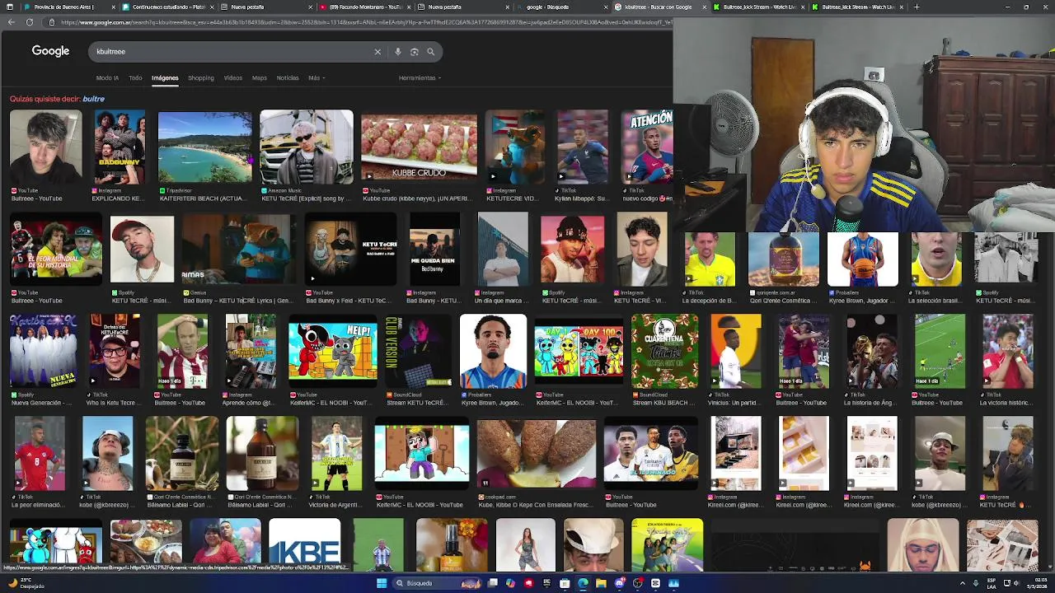Open the KUBBE CRUDO meatballs thumbnail
This screenshot has width=1055, height=593.
(x=419, y=147)
